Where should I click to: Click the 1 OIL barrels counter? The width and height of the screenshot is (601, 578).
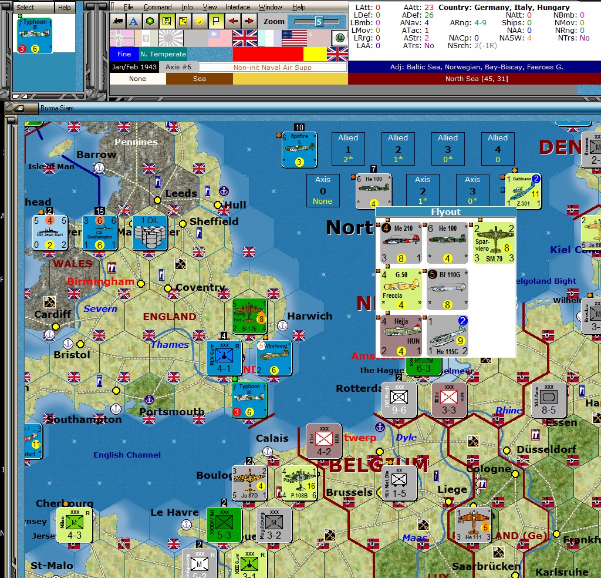150,233
